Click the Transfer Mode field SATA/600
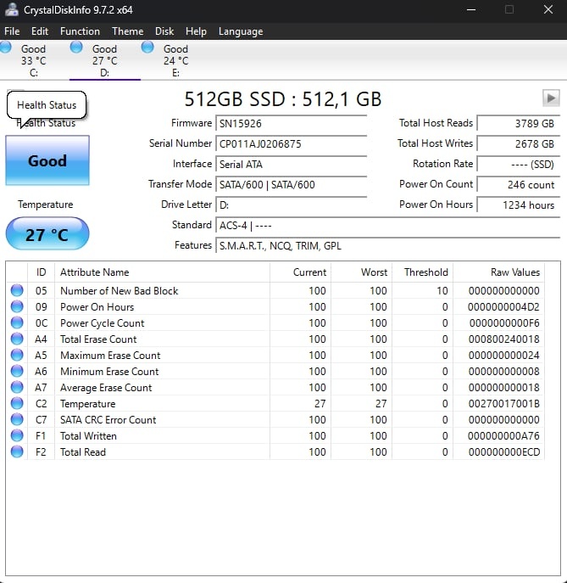The width and height of the screenshot is (567, 583). point(291,185)
